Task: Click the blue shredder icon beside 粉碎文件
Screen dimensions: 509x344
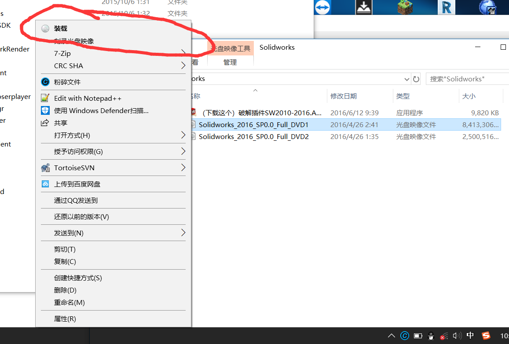Action: 45,82
